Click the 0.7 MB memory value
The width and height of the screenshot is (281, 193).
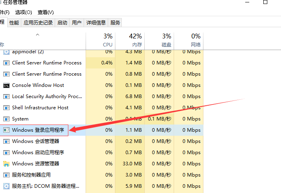pyautogui.click(x=133, y=153)
